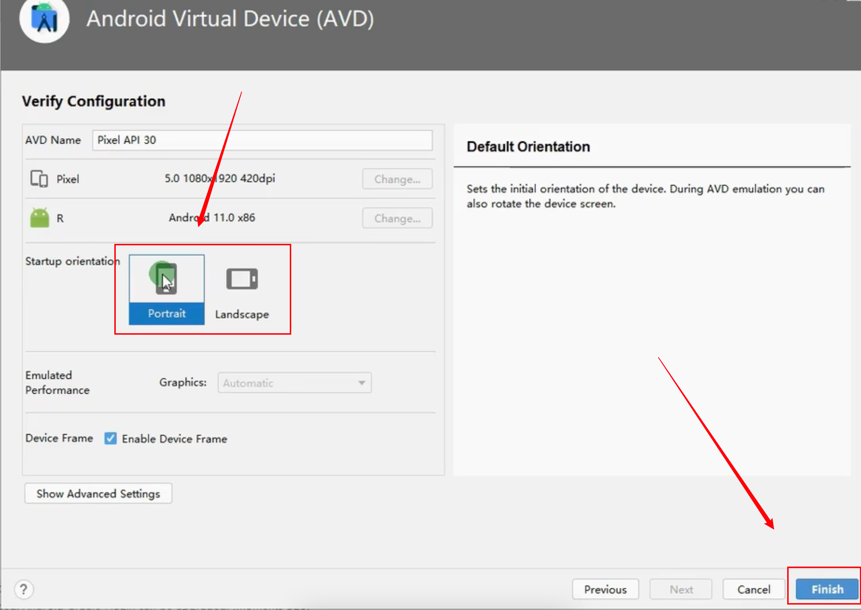The width and height of the screenshot is (861, 610).
Task: Open the help question mark button
Action: pos(24,590)
